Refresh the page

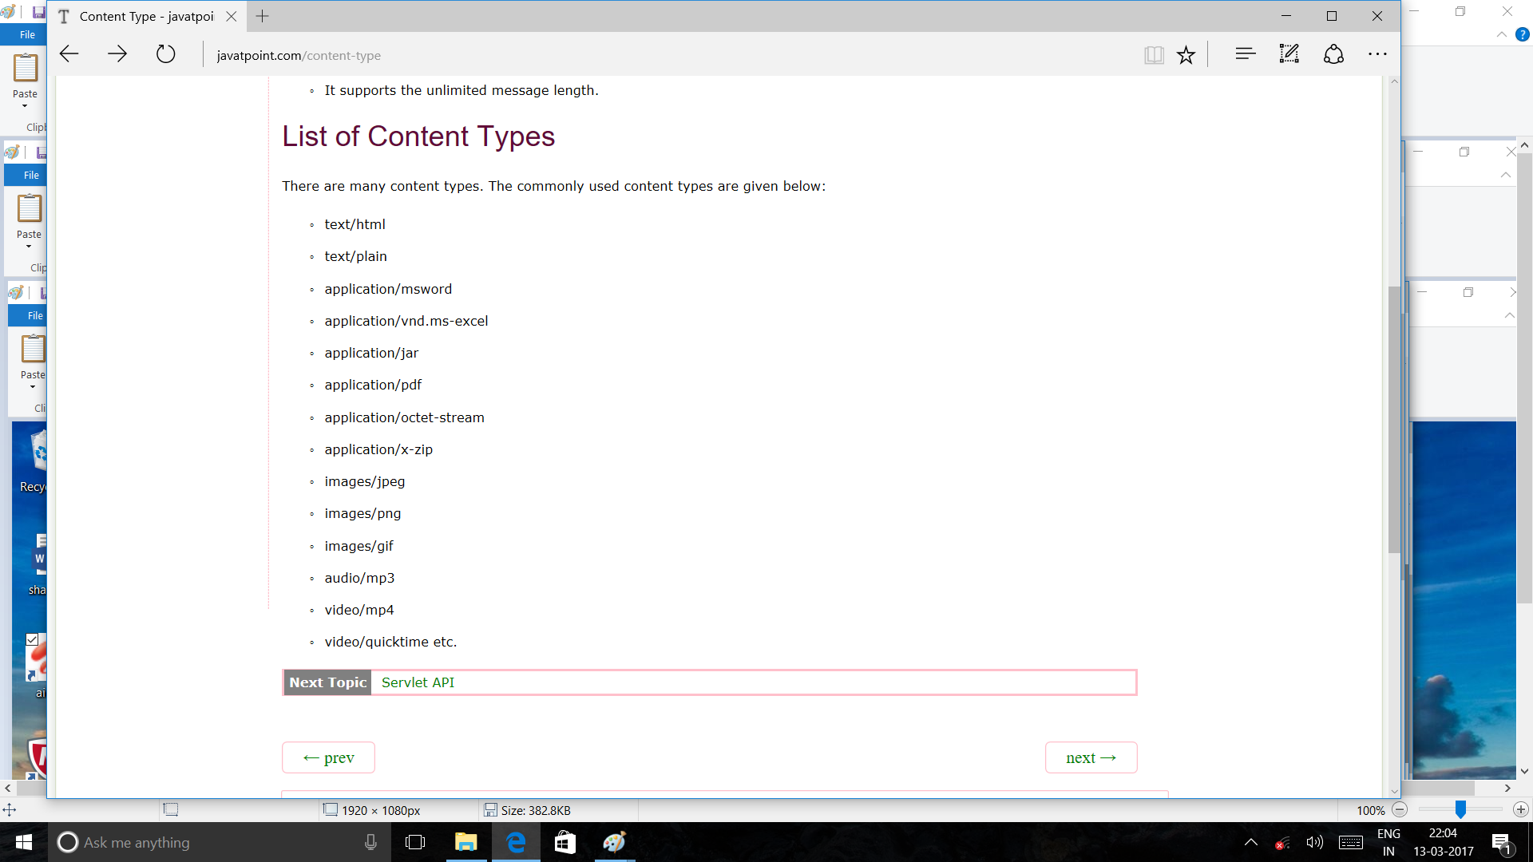(x=165, y=54)
